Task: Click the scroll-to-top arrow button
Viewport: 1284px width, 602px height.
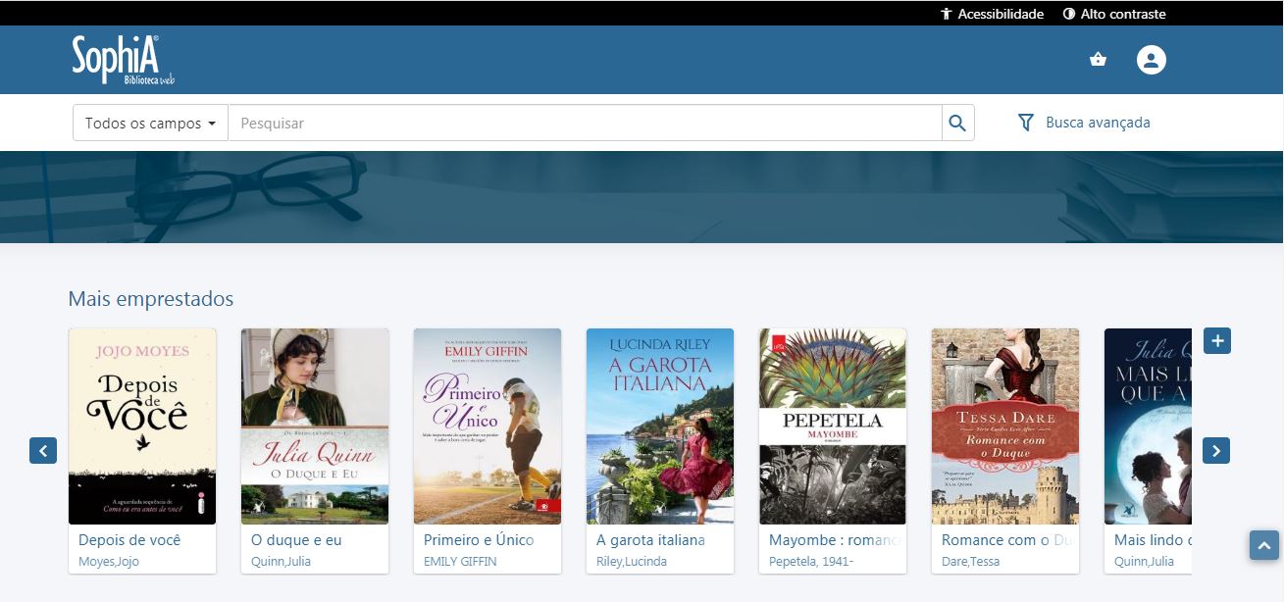Action: [1263, 545]
